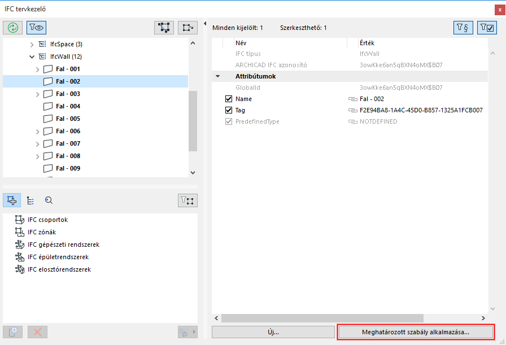Switch to the search magnifier tab
506x345 pixels.
(x=49, y=200)
